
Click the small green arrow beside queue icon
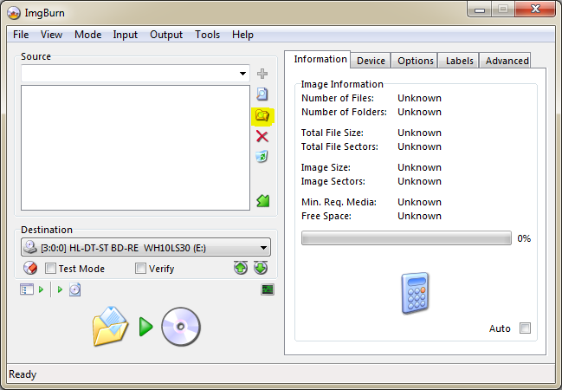coord(42,289)
